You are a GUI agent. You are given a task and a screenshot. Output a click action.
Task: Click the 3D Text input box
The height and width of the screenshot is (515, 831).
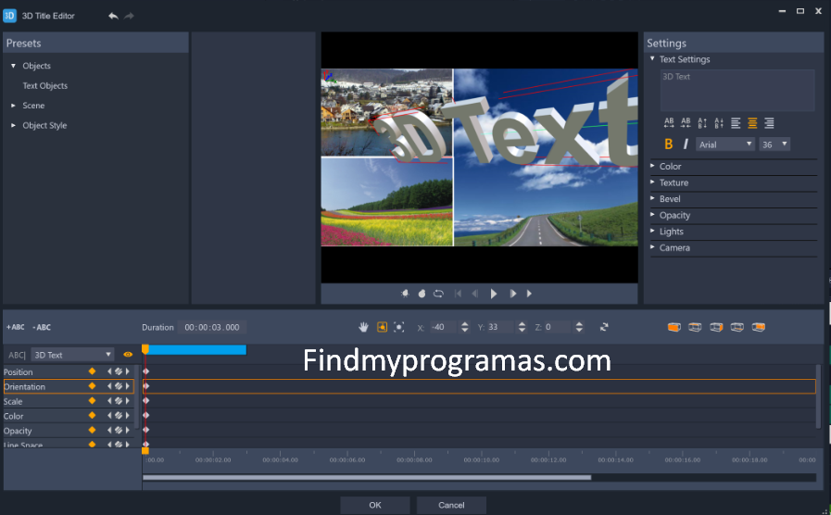737,91
